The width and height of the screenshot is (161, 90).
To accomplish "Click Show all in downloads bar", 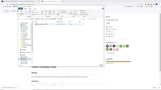I will coord(155,87).
